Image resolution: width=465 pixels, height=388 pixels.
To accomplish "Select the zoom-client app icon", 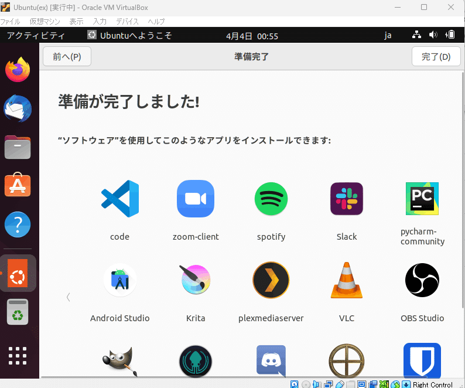I will click(196, 199).
